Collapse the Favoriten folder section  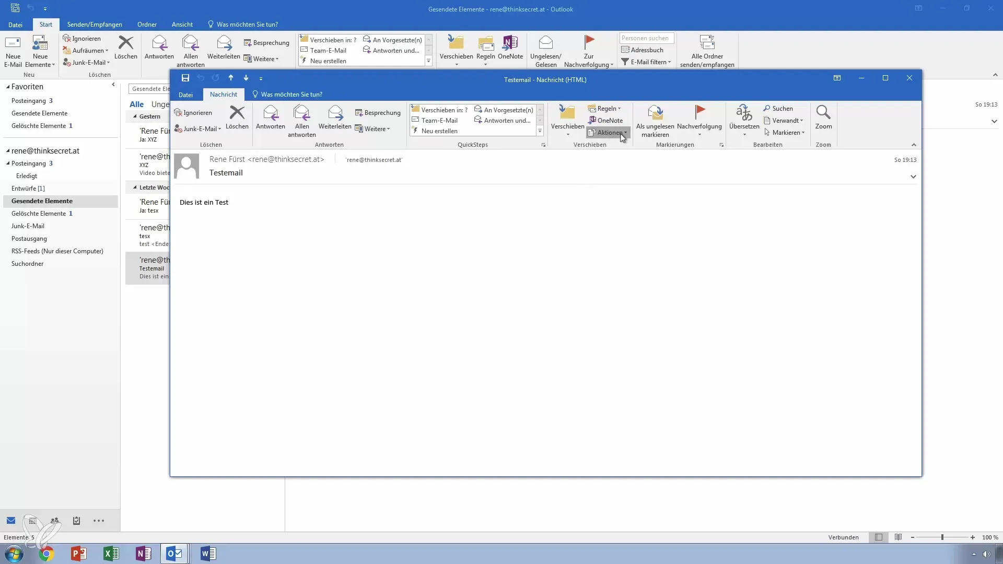click(x=8, y=87)
